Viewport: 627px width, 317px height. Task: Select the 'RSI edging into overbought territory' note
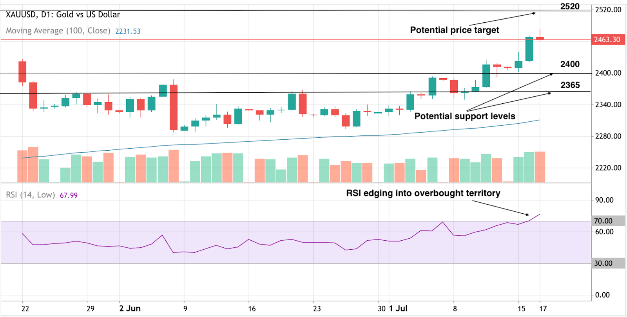423,193
